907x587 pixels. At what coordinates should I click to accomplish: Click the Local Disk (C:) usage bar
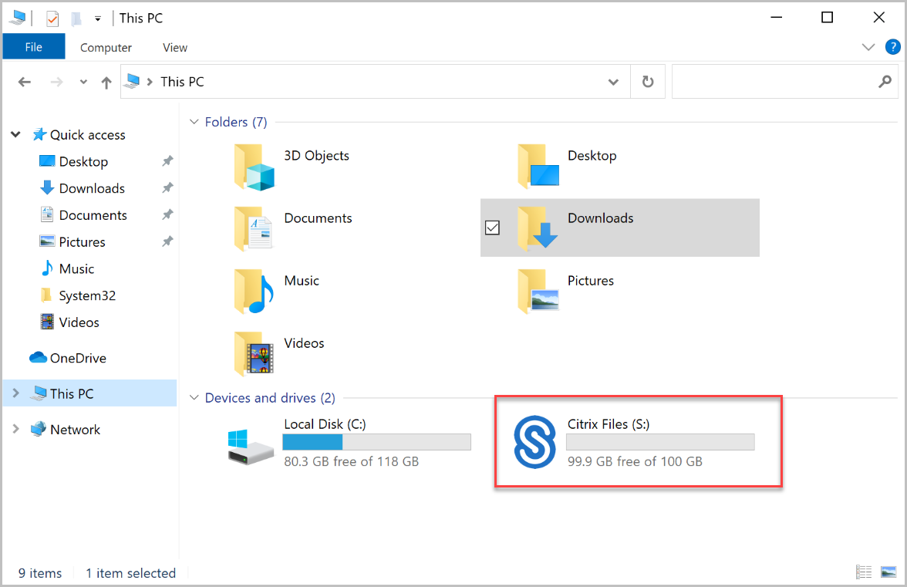[376, 442]
